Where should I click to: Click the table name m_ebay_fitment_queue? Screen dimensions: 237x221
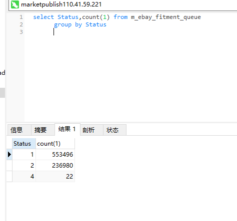click(165, 17)
